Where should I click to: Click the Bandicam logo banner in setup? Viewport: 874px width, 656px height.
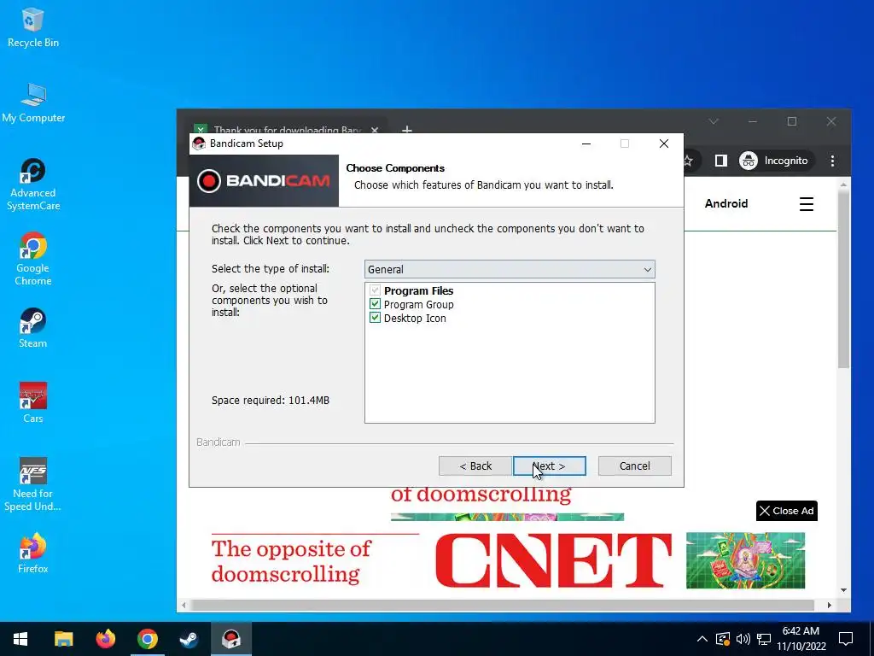264,181
